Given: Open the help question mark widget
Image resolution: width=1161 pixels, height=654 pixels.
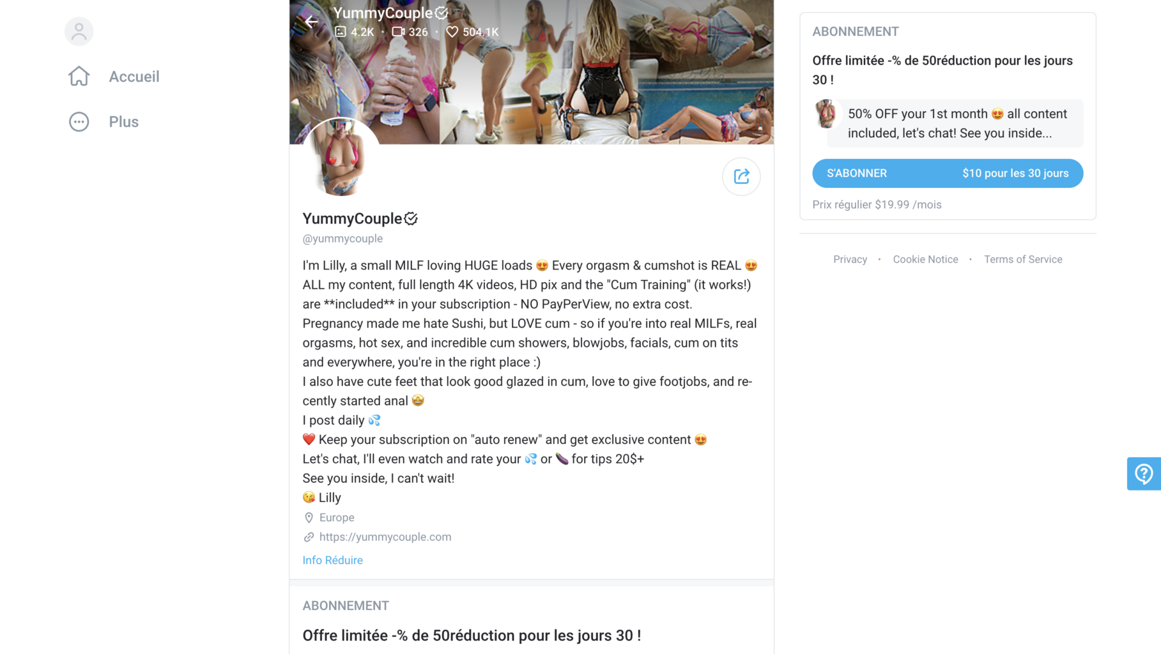Looking at the screenshot, I should (1144, 473).
